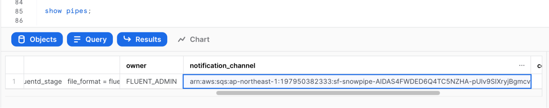The image size is (549, 108).
Task: Click the arrow icon in Results button
Action: pyautogui.click(x=127, y=39)
